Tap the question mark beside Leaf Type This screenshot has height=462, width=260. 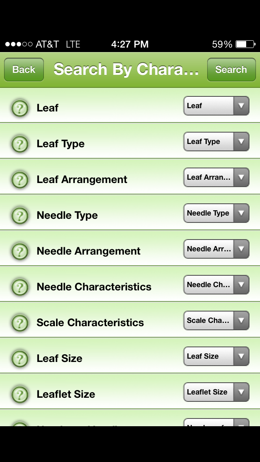tap(20, 144)
